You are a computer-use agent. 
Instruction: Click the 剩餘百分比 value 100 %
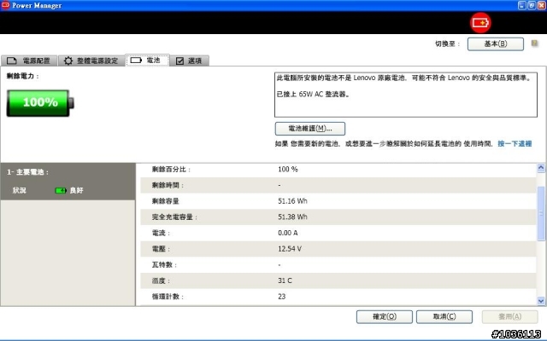click(x=288, y=169)
